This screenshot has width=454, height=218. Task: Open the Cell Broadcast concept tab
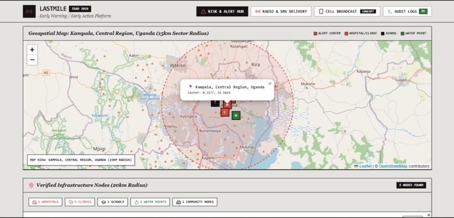(x=347, y=12)
